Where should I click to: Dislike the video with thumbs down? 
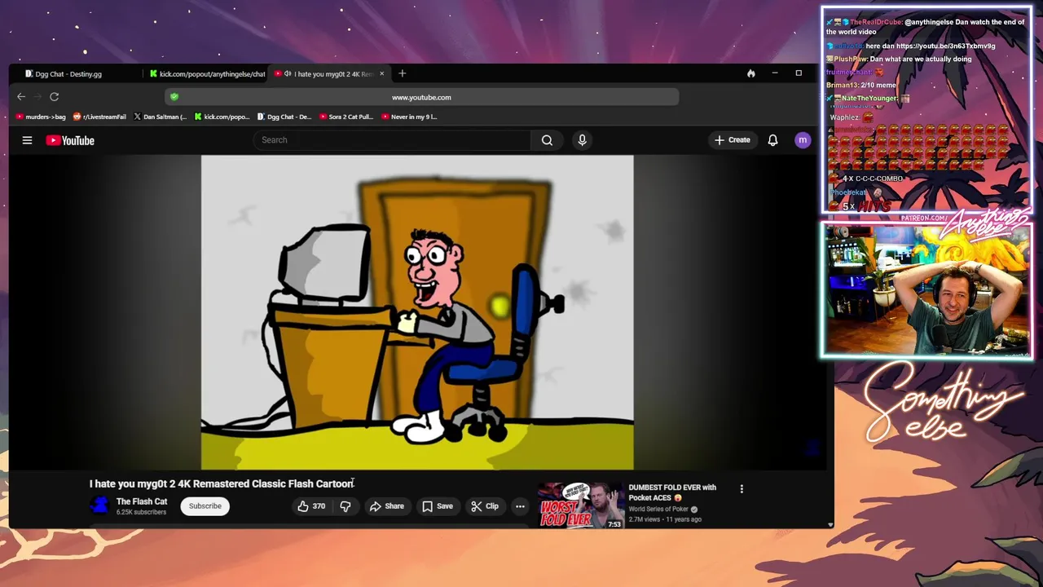[345, 506]
